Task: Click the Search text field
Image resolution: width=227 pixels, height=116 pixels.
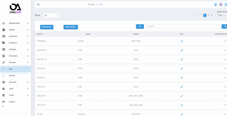Action: pyautogui.click(x=183, y=26)
